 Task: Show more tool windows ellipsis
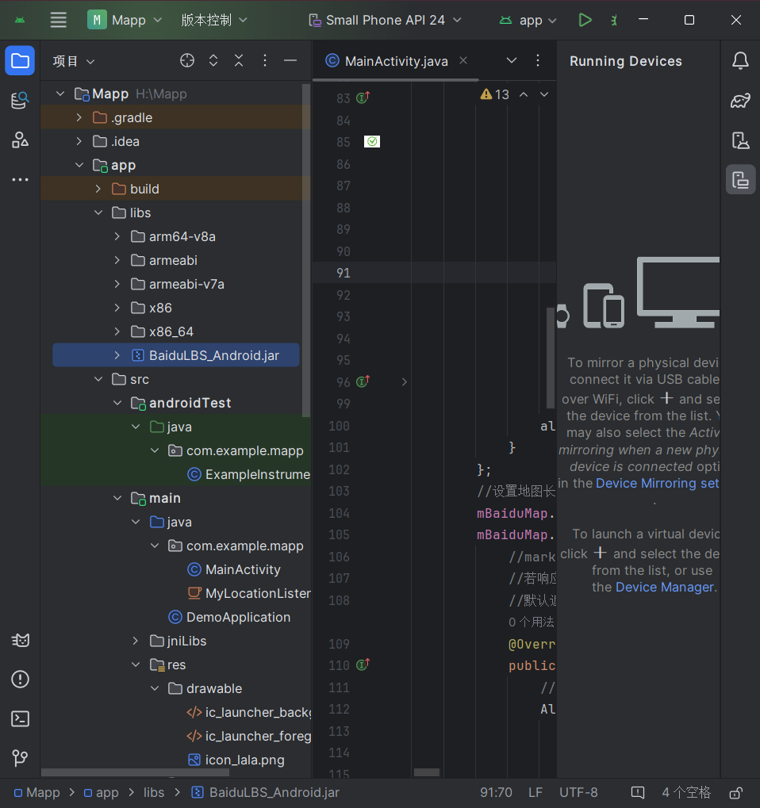20,180
